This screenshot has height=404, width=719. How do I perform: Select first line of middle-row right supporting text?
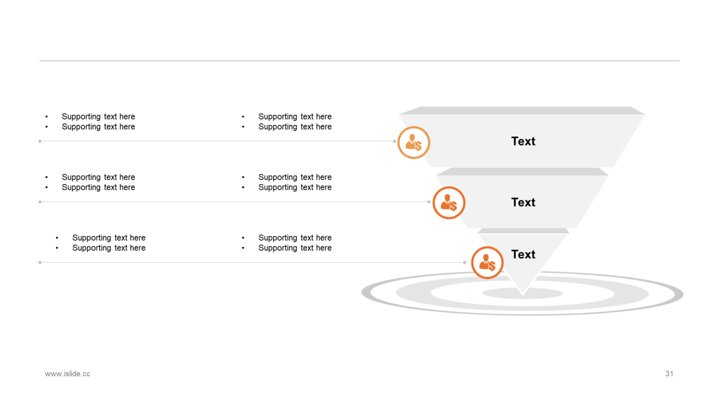pos(295,177)
